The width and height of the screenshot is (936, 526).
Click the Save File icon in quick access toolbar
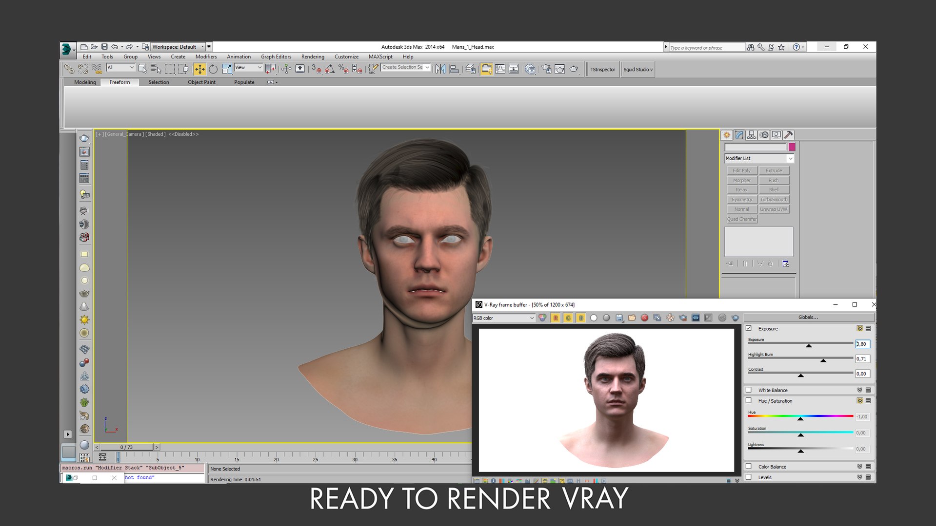pyautogui.click(x=104, y=47)
